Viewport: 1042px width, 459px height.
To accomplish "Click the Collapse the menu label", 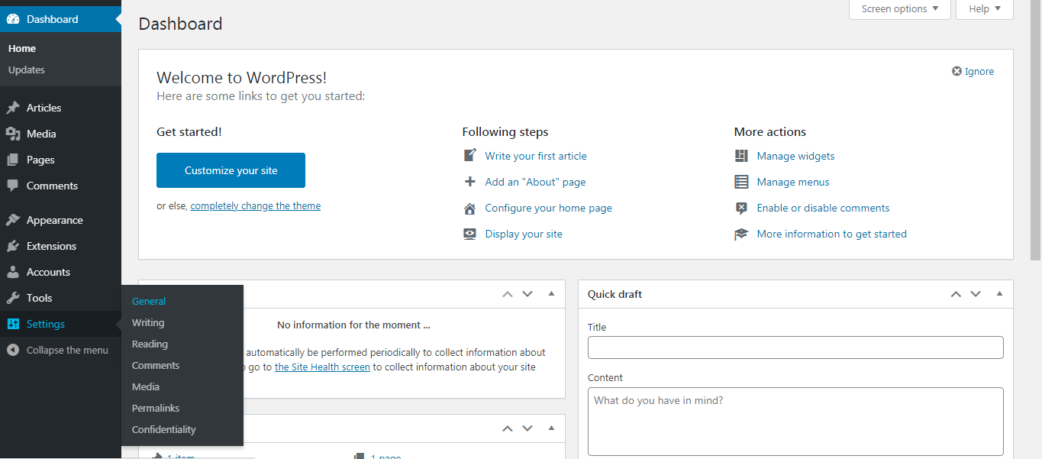I will (67, 350).
